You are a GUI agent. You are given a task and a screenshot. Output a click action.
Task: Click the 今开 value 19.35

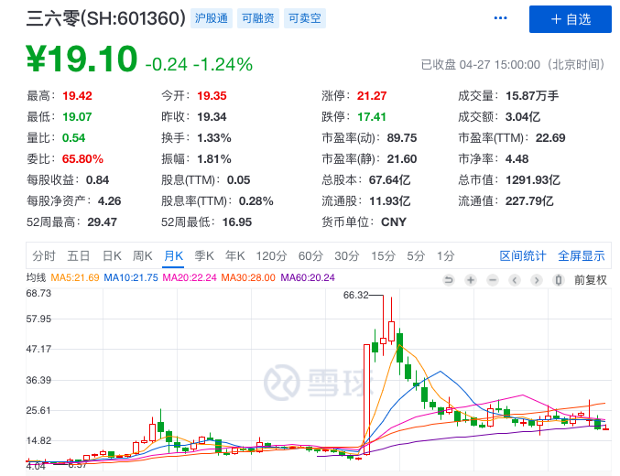pyautogui.click(x=212, y=96)
